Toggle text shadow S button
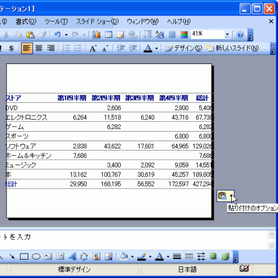 pos(12,48)
